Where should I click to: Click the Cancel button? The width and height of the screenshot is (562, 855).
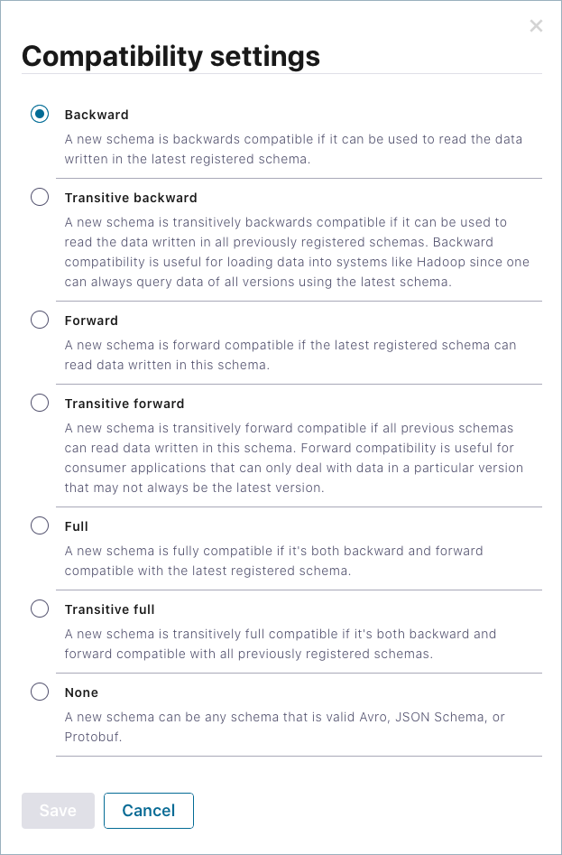tap(149, 811)
